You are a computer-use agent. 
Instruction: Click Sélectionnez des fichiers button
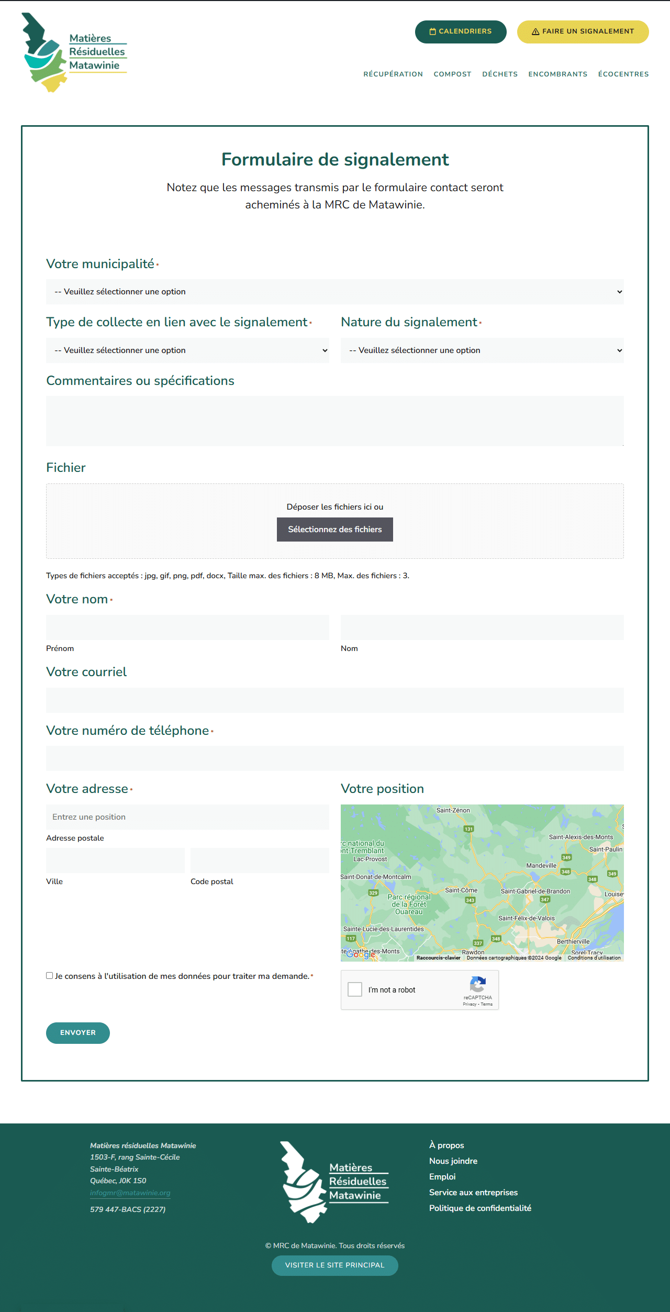point(335,530)
